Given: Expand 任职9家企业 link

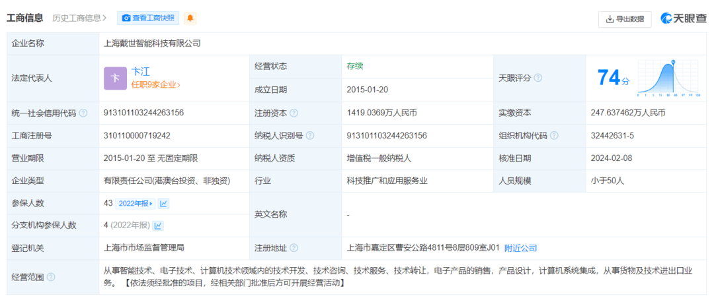Looking at the screenshot, I should 156,84.
